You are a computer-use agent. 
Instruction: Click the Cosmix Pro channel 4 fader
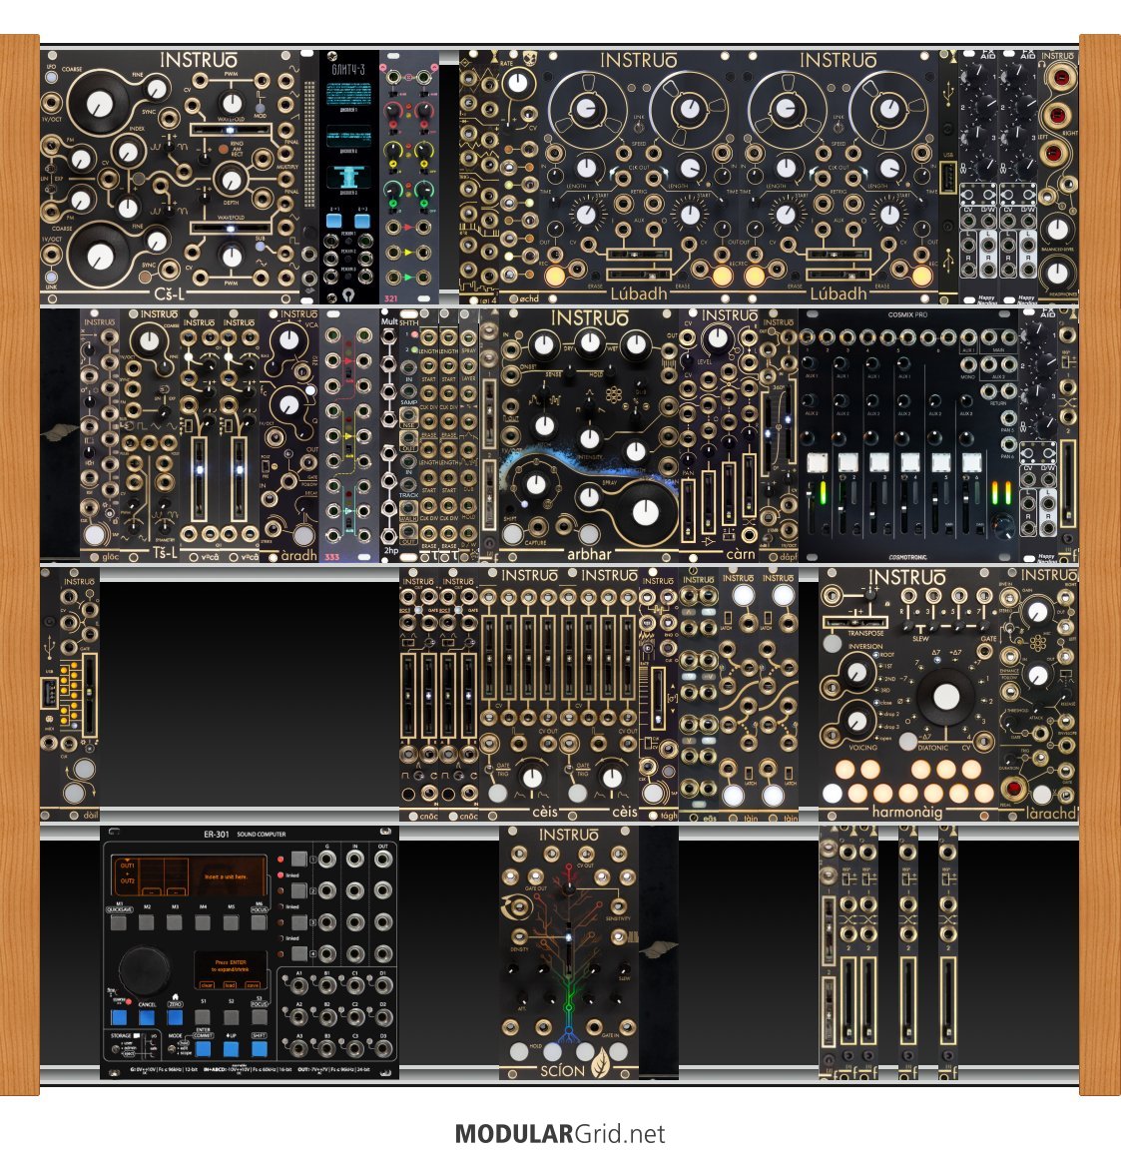click(x=903, y=509)
